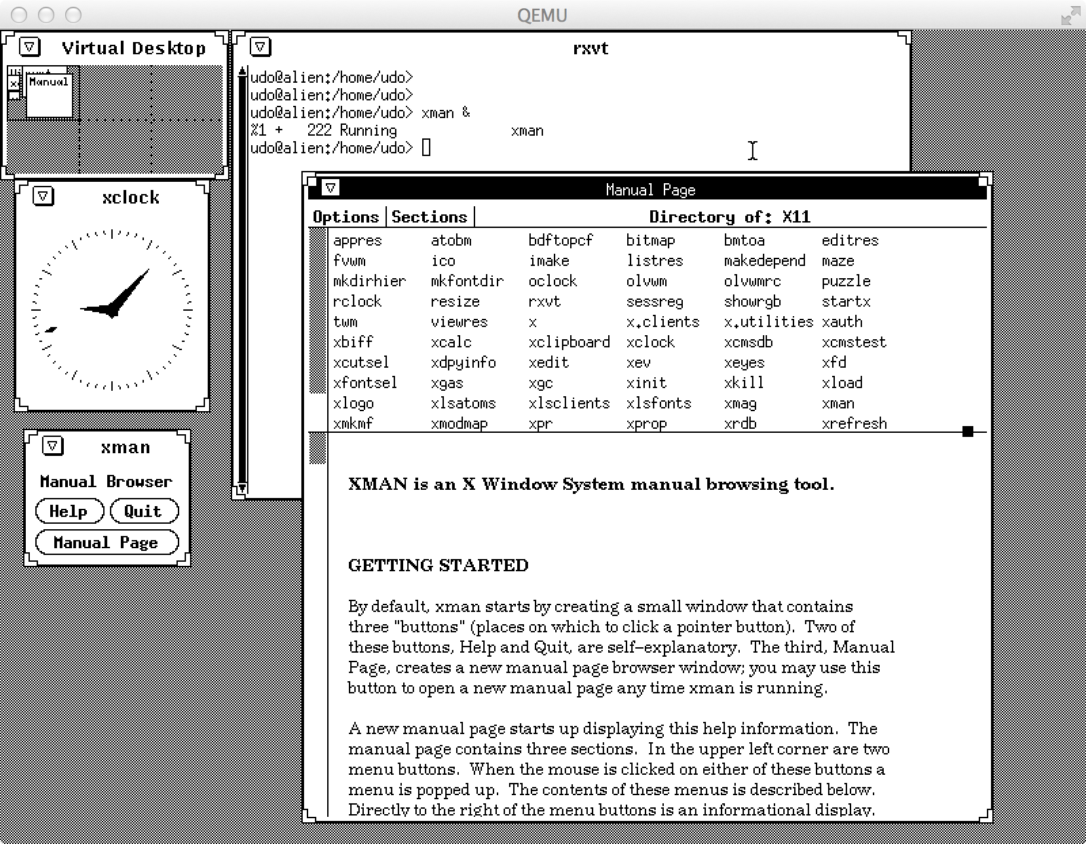Click the Quit button in xman

click(143, 510)
